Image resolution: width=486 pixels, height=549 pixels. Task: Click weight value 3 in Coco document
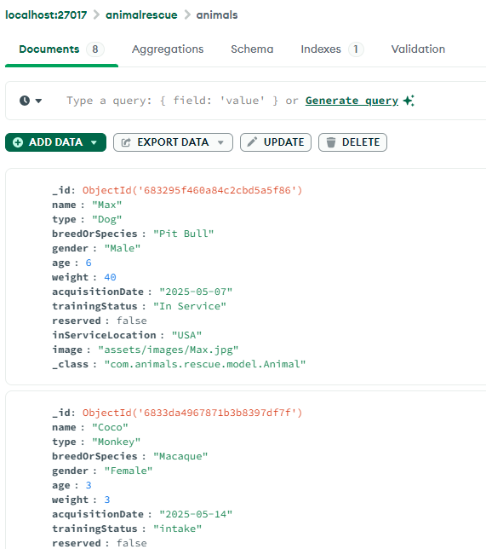coord(107,500)
